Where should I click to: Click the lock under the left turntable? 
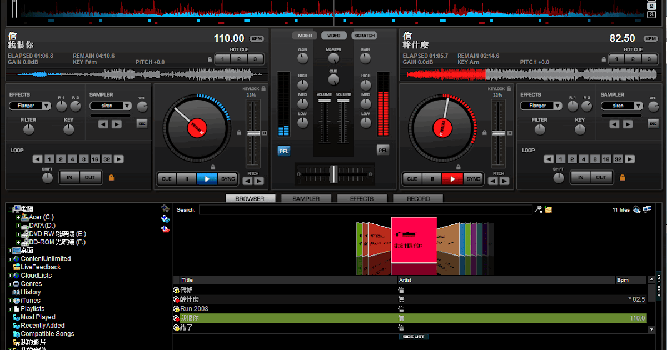pos(213,167)
